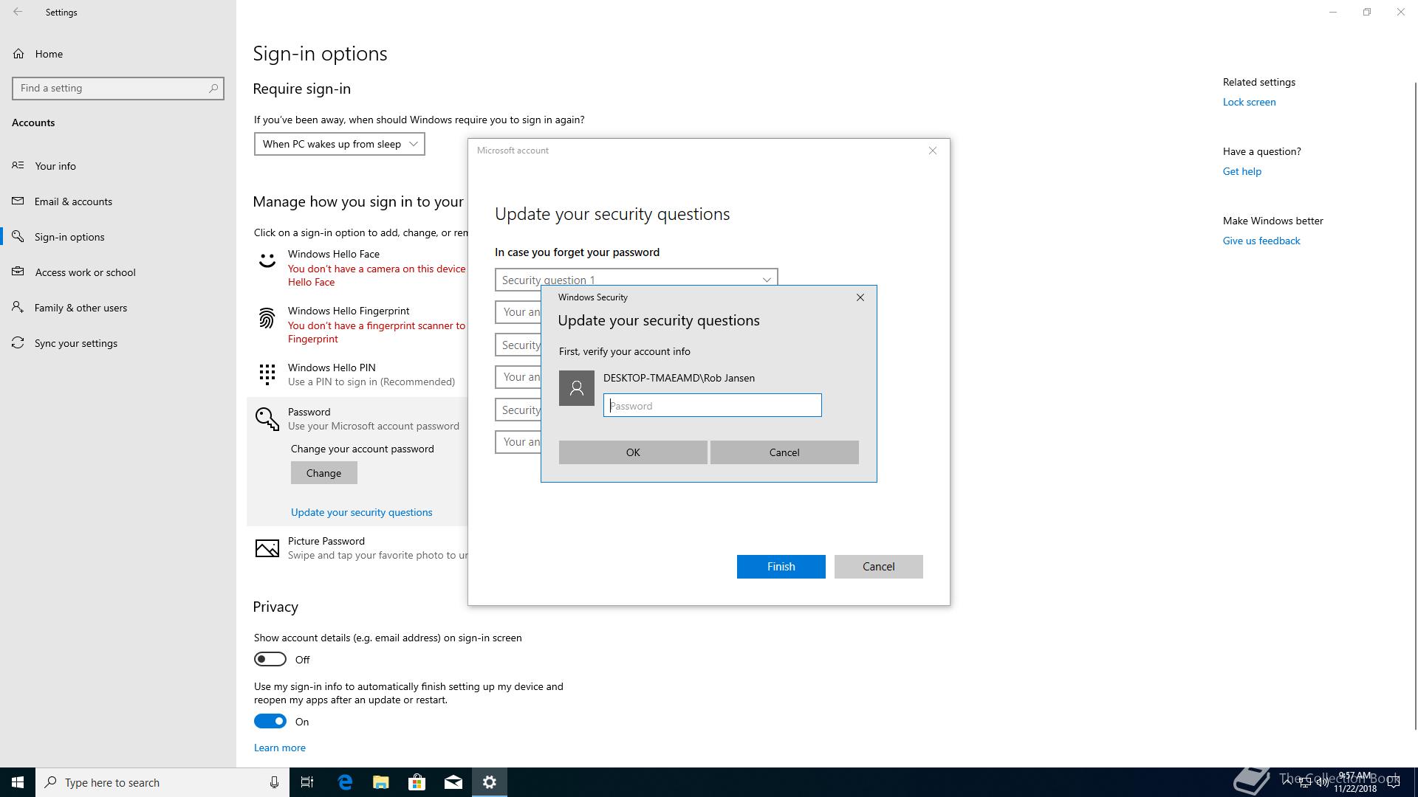The width and height of the screenshot is (1418, 797).
Task: Expand the Security question 1 dropdown
Action: (637, 278)
